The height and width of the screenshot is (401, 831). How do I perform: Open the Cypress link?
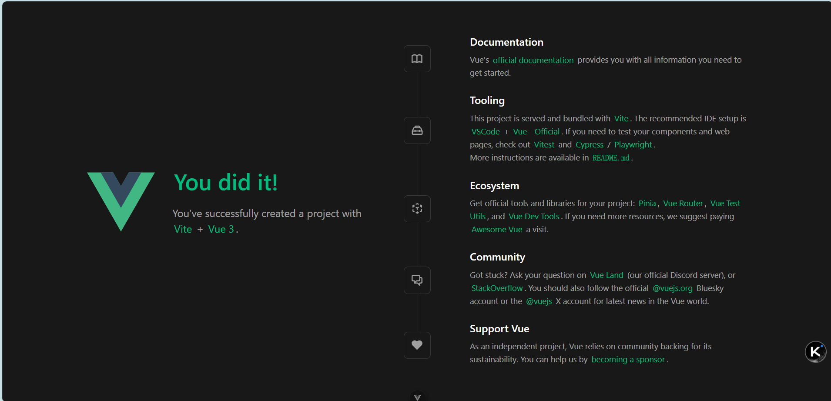590,144
